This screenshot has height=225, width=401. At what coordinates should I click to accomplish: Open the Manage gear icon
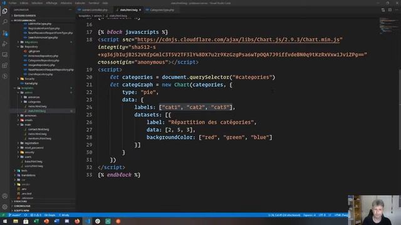(5, 207)
